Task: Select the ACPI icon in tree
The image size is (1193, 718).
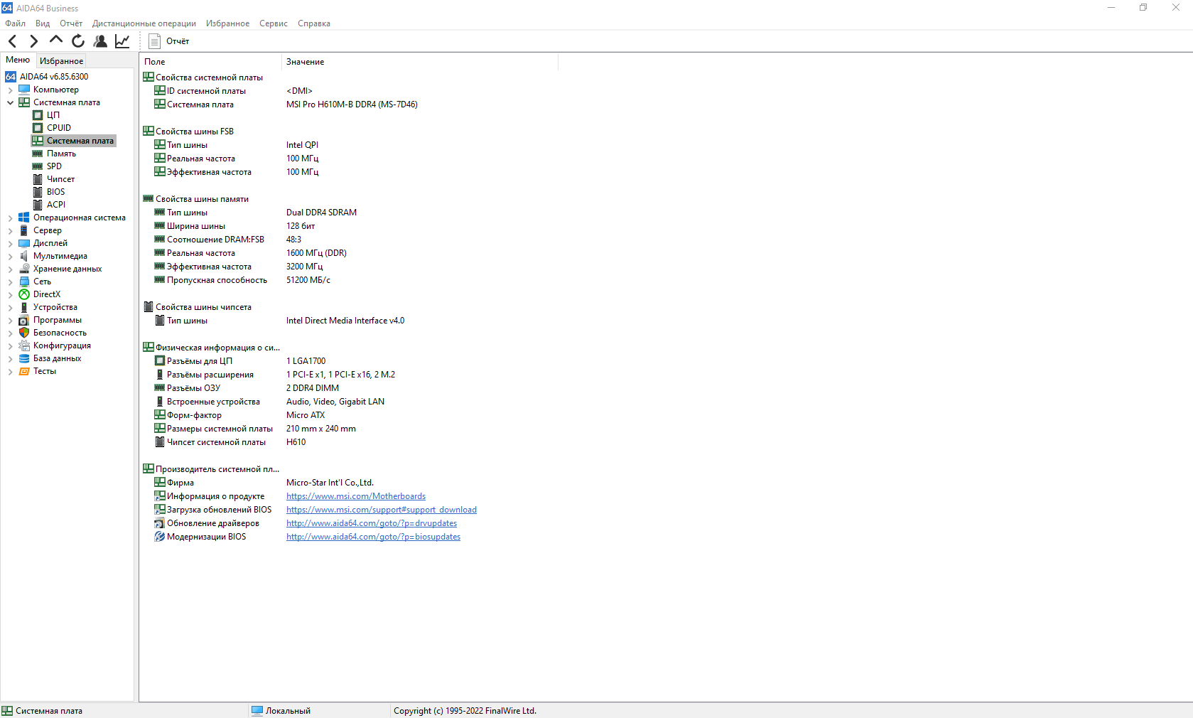Action: [x=38, y=205]
